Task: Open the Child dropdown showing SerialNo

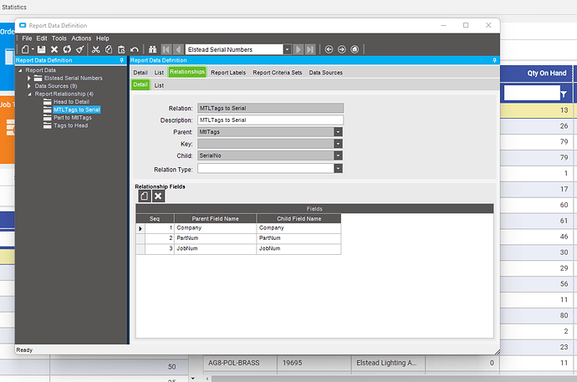Action: pos(338,155)
